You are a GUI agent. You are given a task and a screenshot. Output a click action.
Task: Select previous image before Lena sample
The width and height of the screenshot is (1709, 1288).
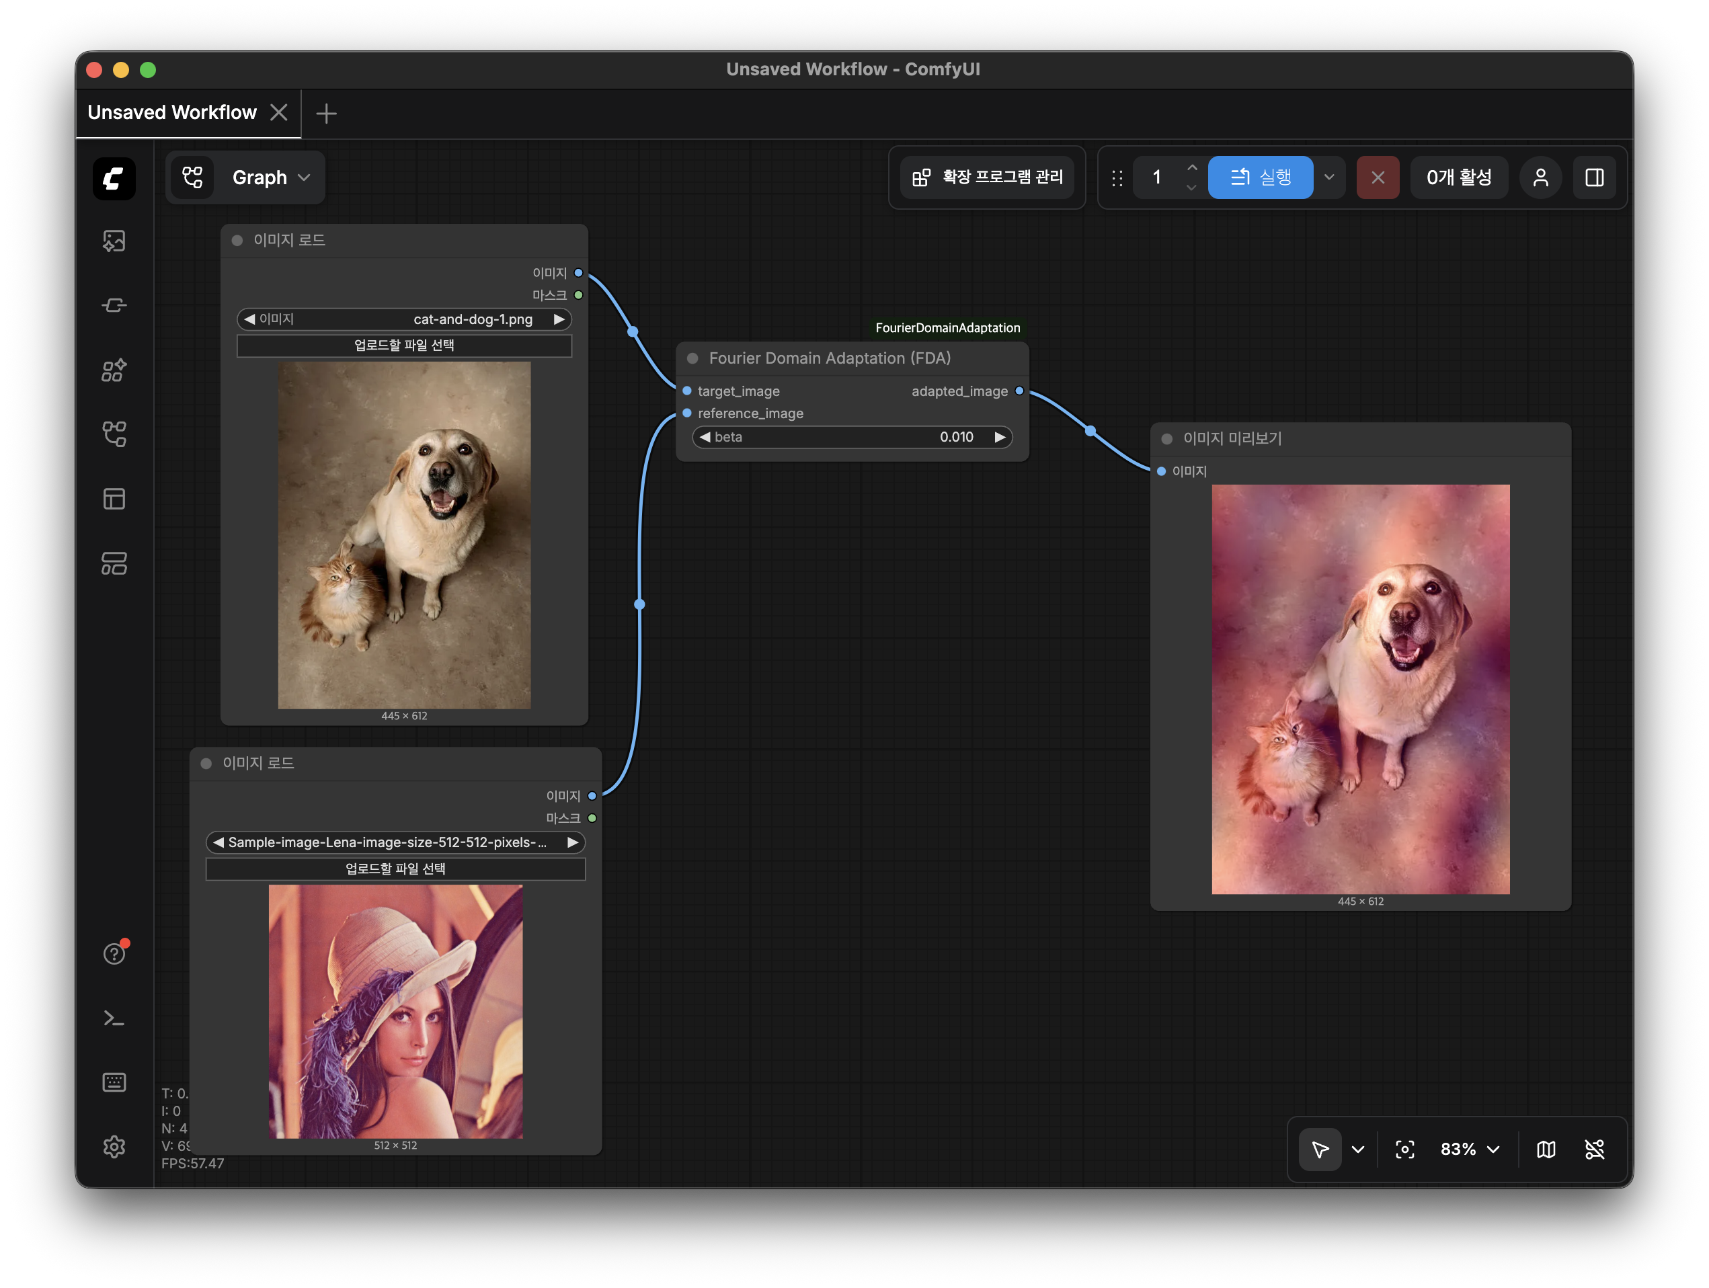tap(218, 842)
